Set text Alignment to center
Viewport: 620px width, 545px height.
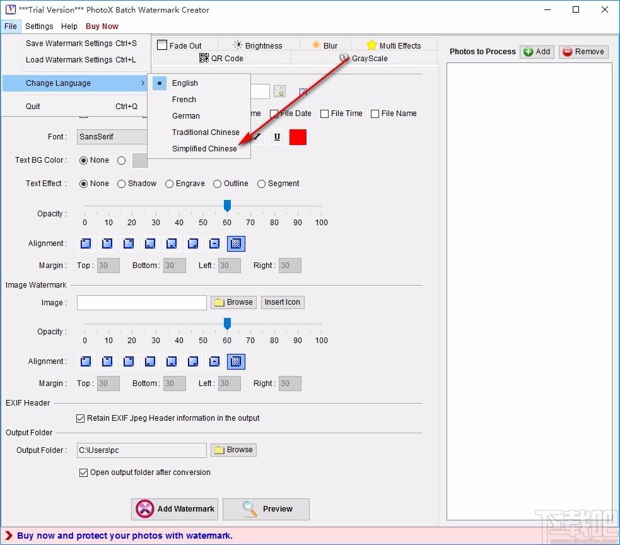214,243
